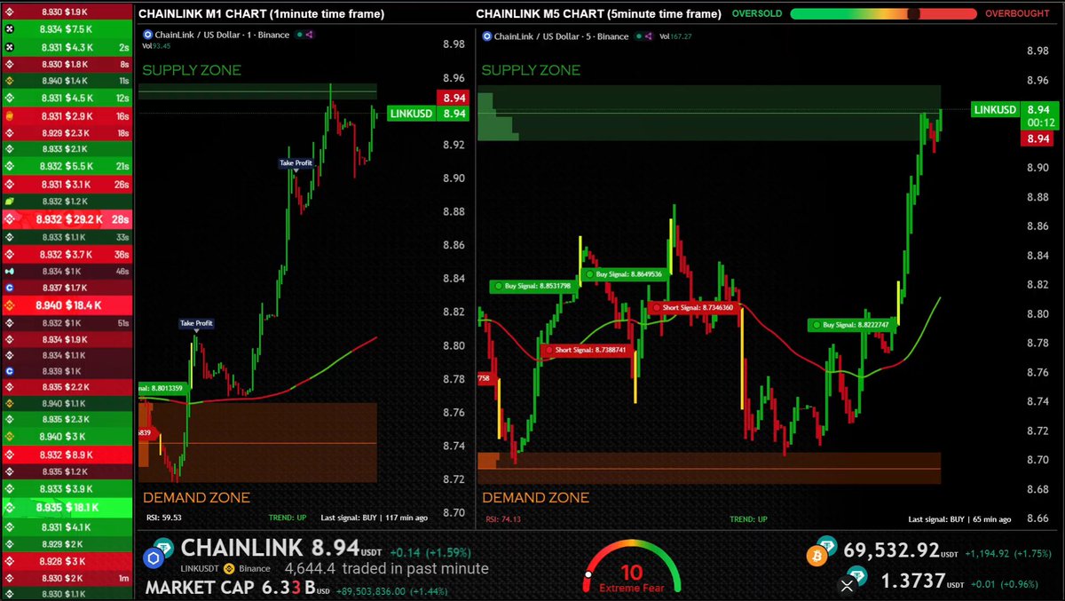Click the large Chainlink hexagon logo in bottom ticker
This screenshot has height=601, width=1065.
point(155,558)
